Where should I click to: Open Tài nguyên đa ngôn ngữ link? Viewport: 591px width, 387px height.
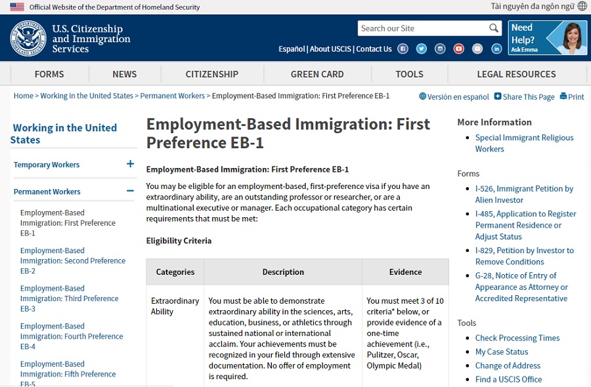tap(533, 7)
